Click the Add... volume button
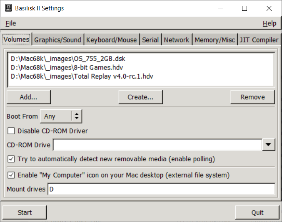This screenshot has height=222, width=282. [29, 97]
